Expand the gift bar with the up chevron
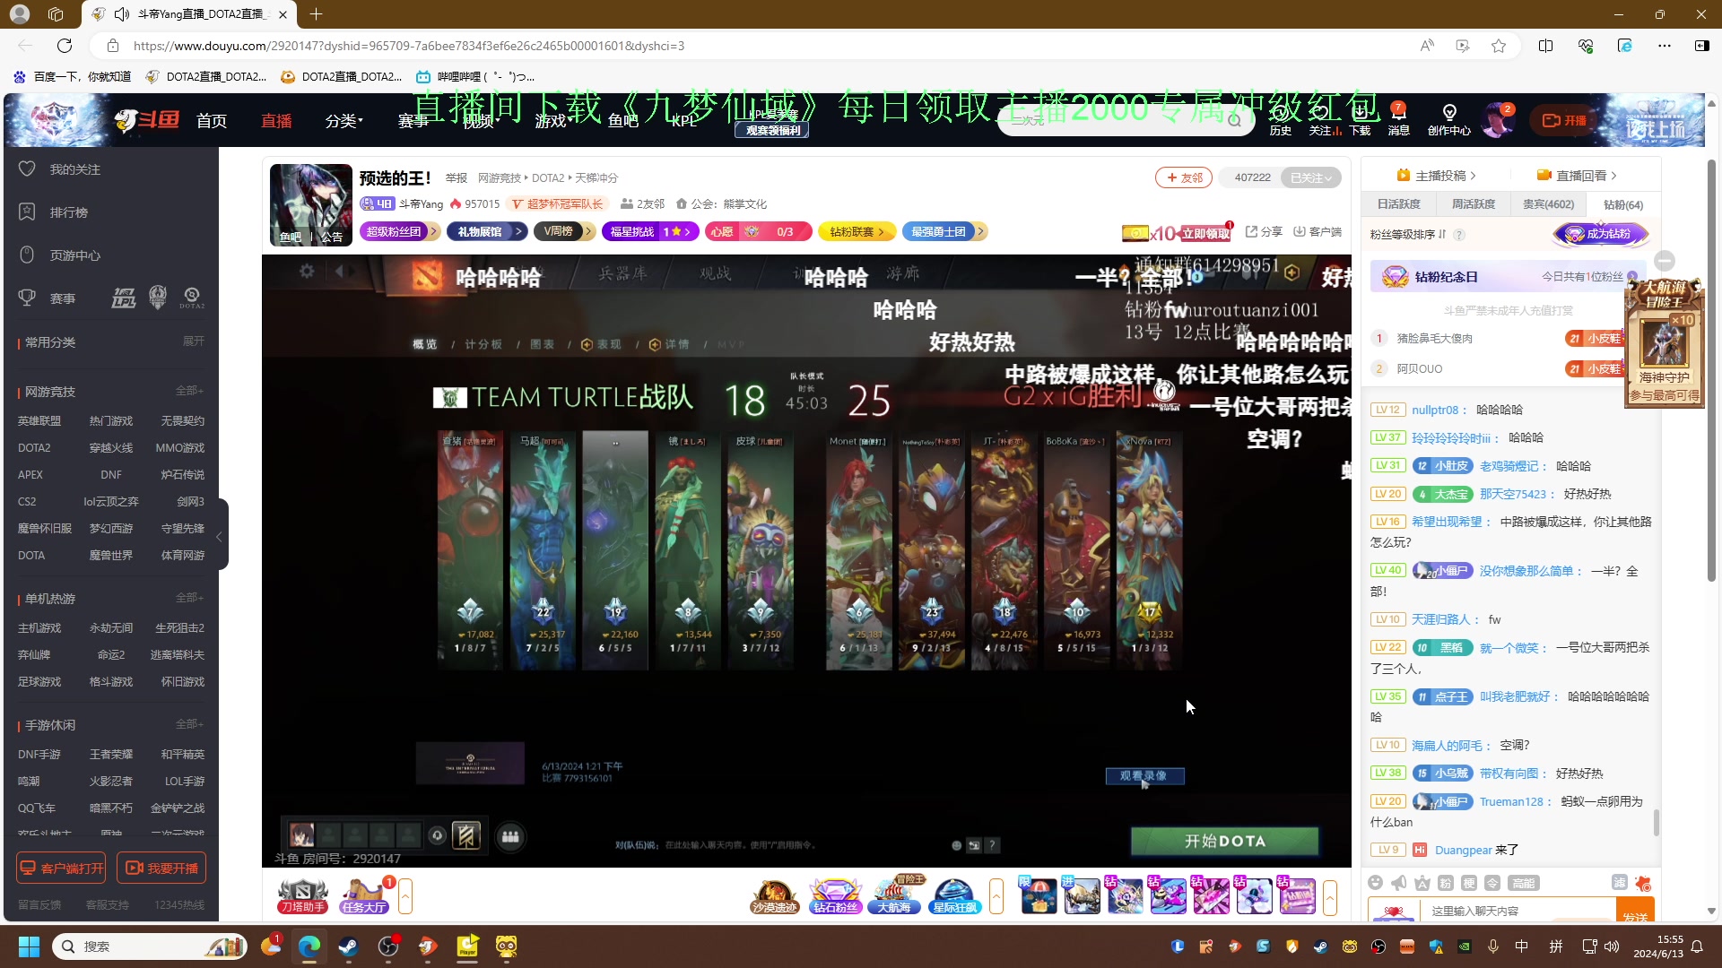 pos(1330,898)
